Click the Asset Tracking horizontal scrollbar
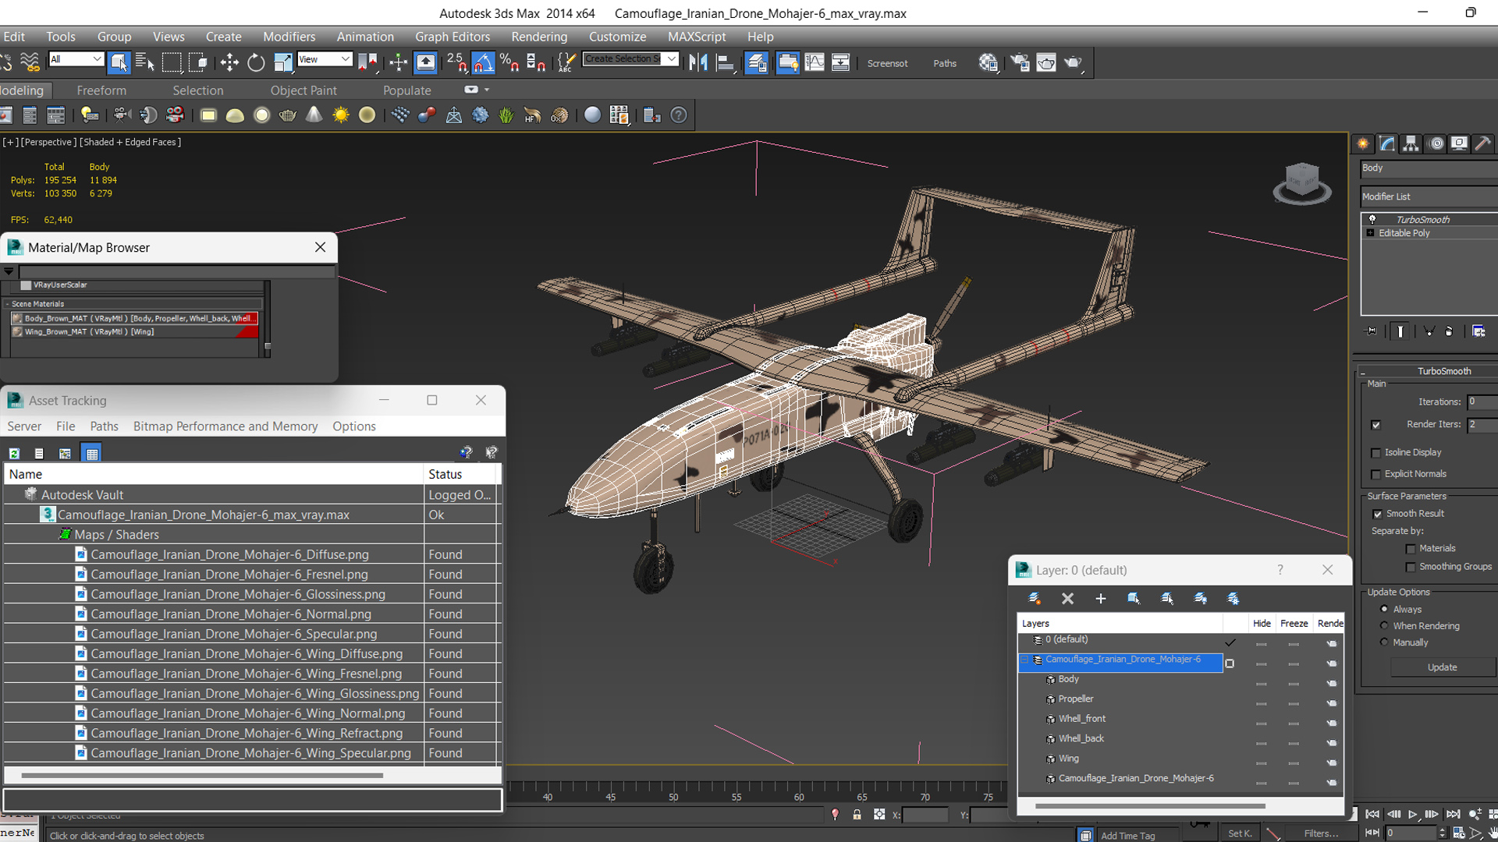This screenshot has height=842, width=1498. click(x=202, y=776)
